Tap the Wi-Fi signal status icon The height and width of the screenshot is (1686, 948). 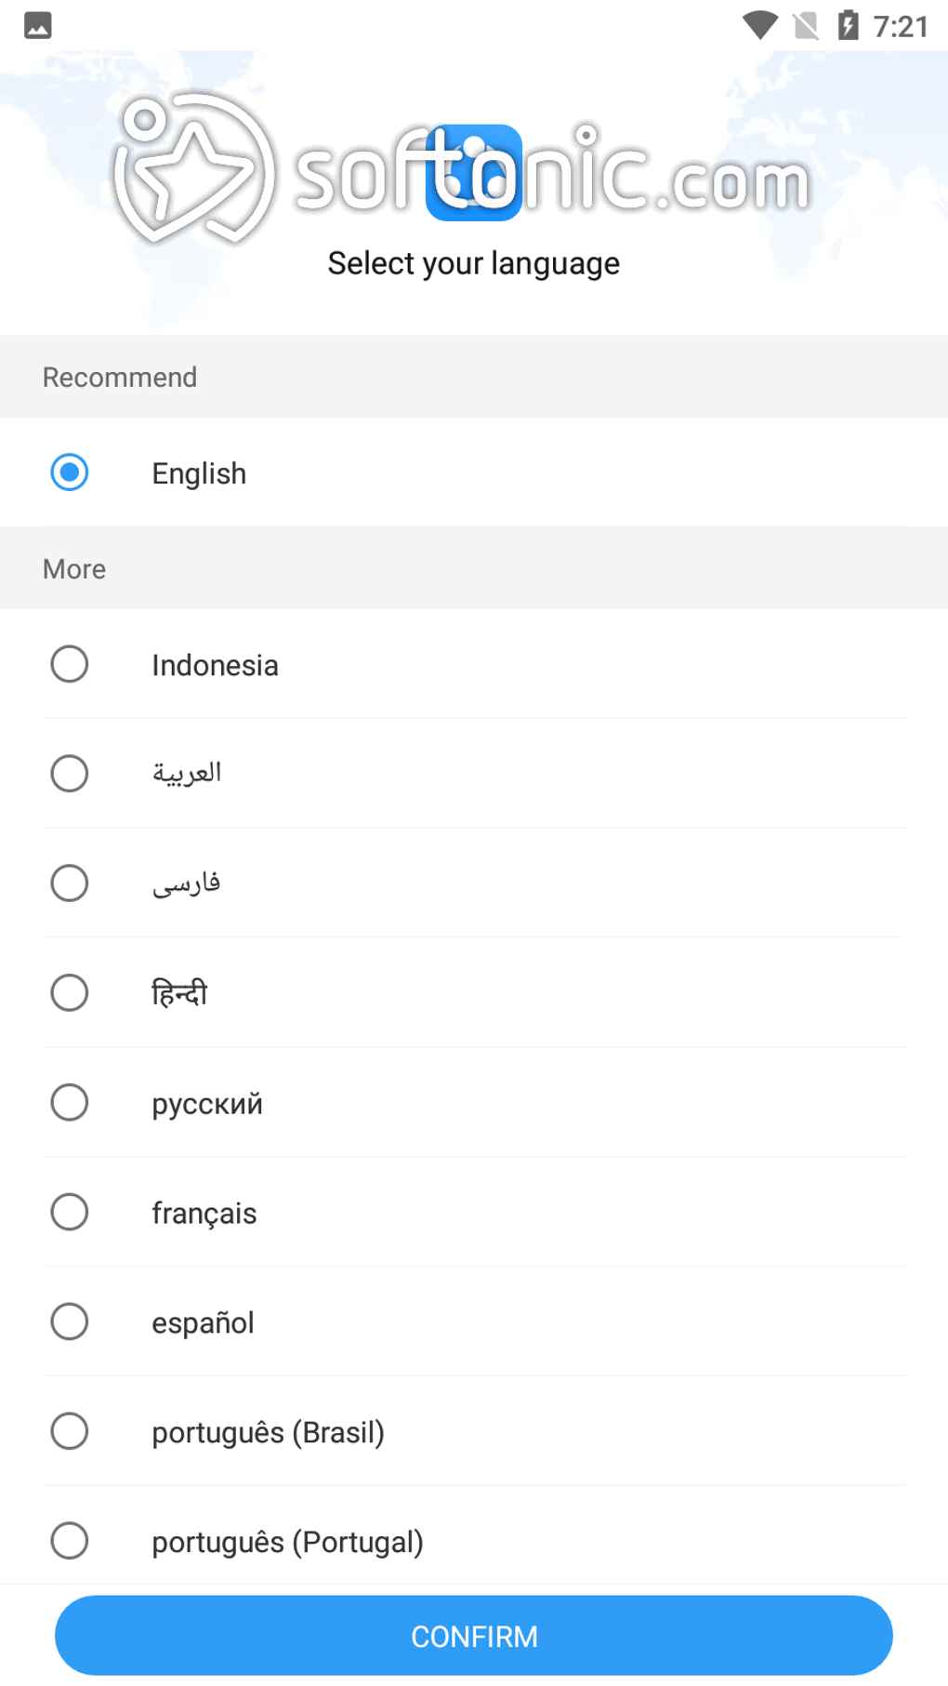point(759,25)
